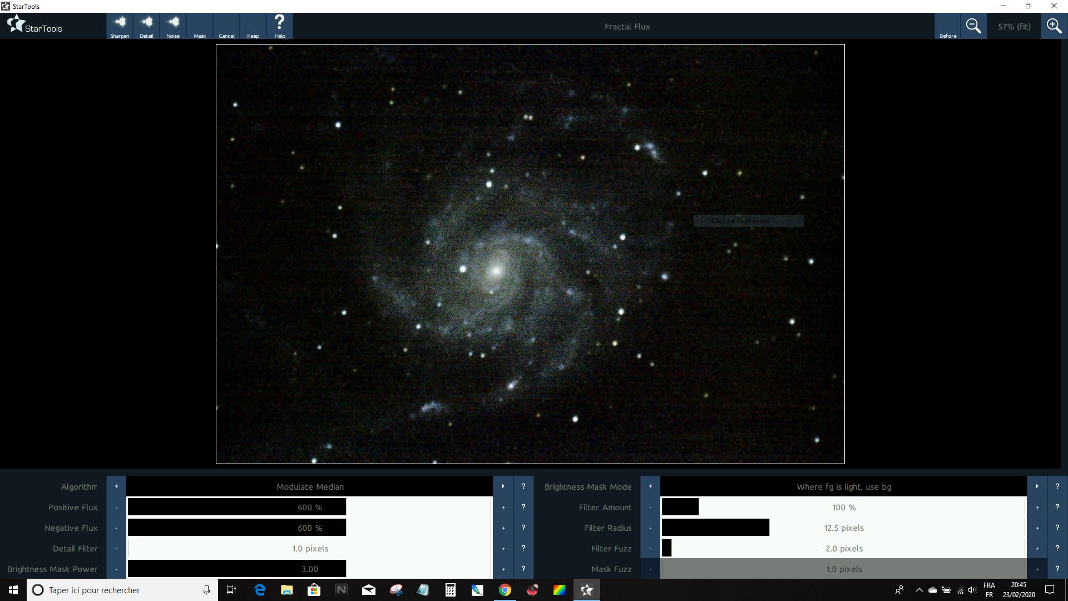The width and height of the screenshot is (1068, 601).
Task: Decrease Filter Radius pixels
Action: coord(650,528)
